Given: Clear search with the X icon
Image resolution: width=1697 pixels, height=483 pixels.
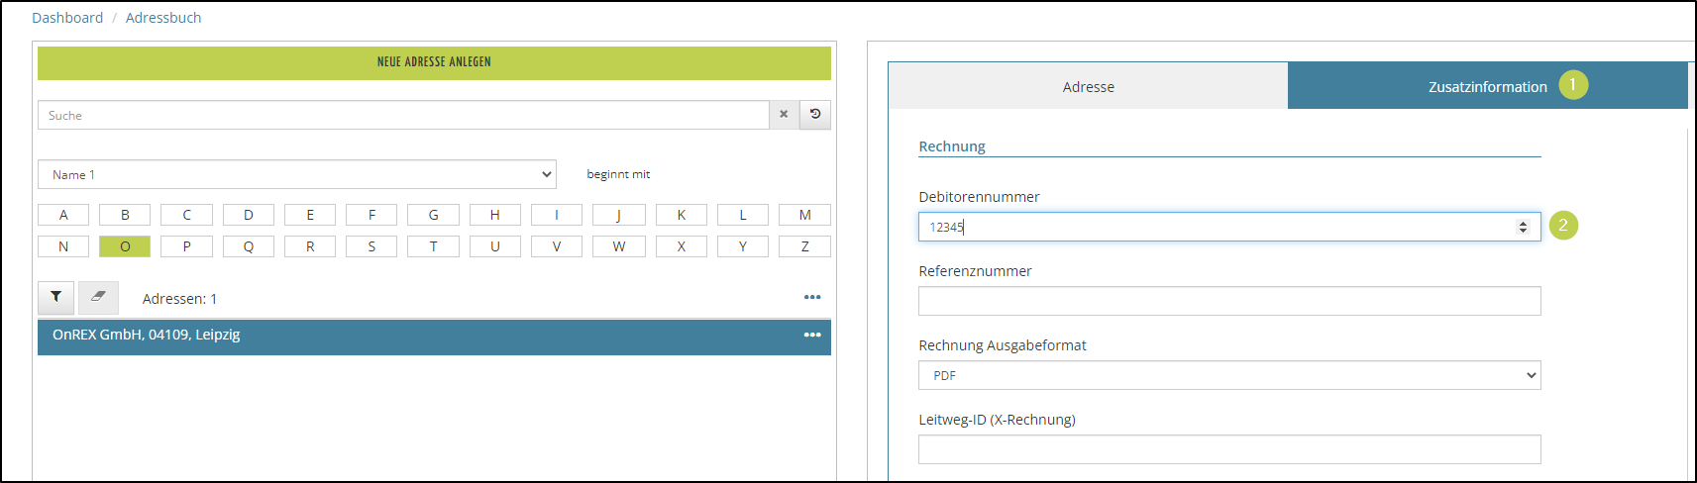Looking at the screenshot, I should pyautogui.click(x=784, y=115).
